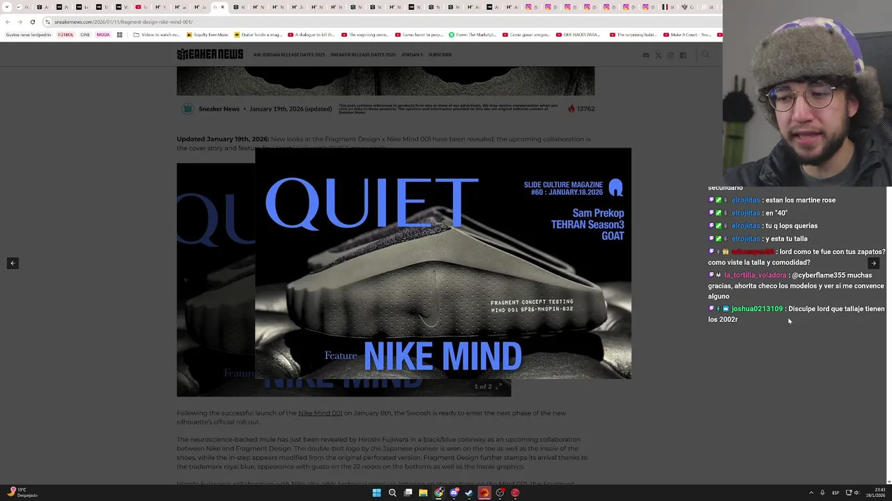Go forward with browser forward arrow

(20, 22)
